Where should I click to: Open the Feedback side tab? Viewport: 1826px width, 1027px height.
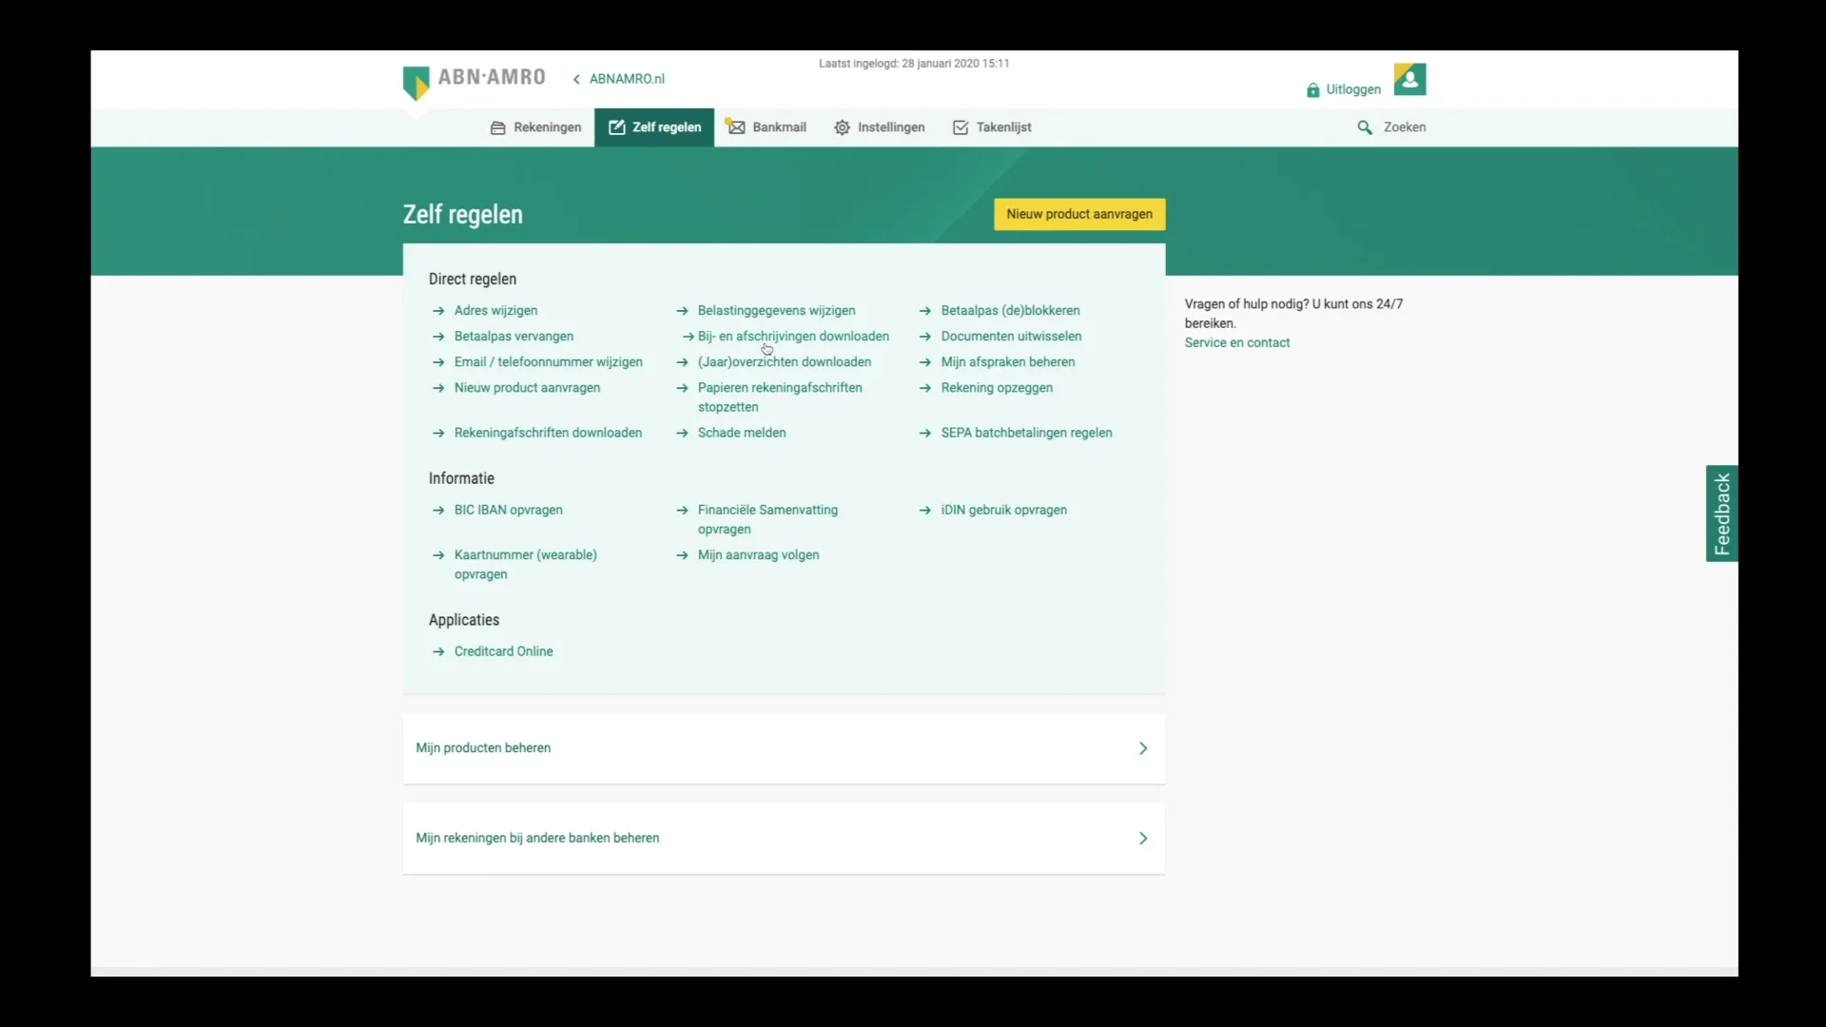click(x=1720, y=513)
